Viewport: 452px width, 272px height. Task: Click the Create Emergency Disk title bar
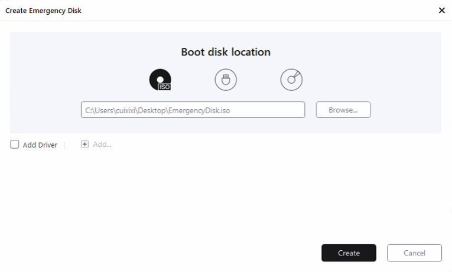(x=177, y=10)
